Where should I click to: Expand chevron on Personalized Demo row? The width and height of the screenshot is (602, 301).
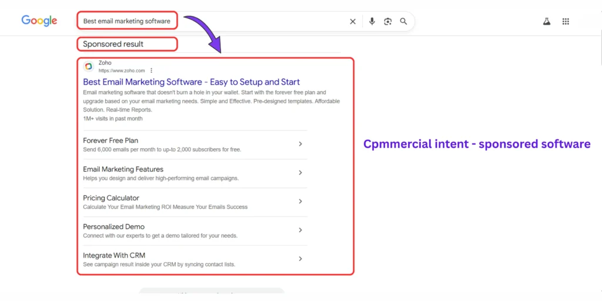[300, 230]
